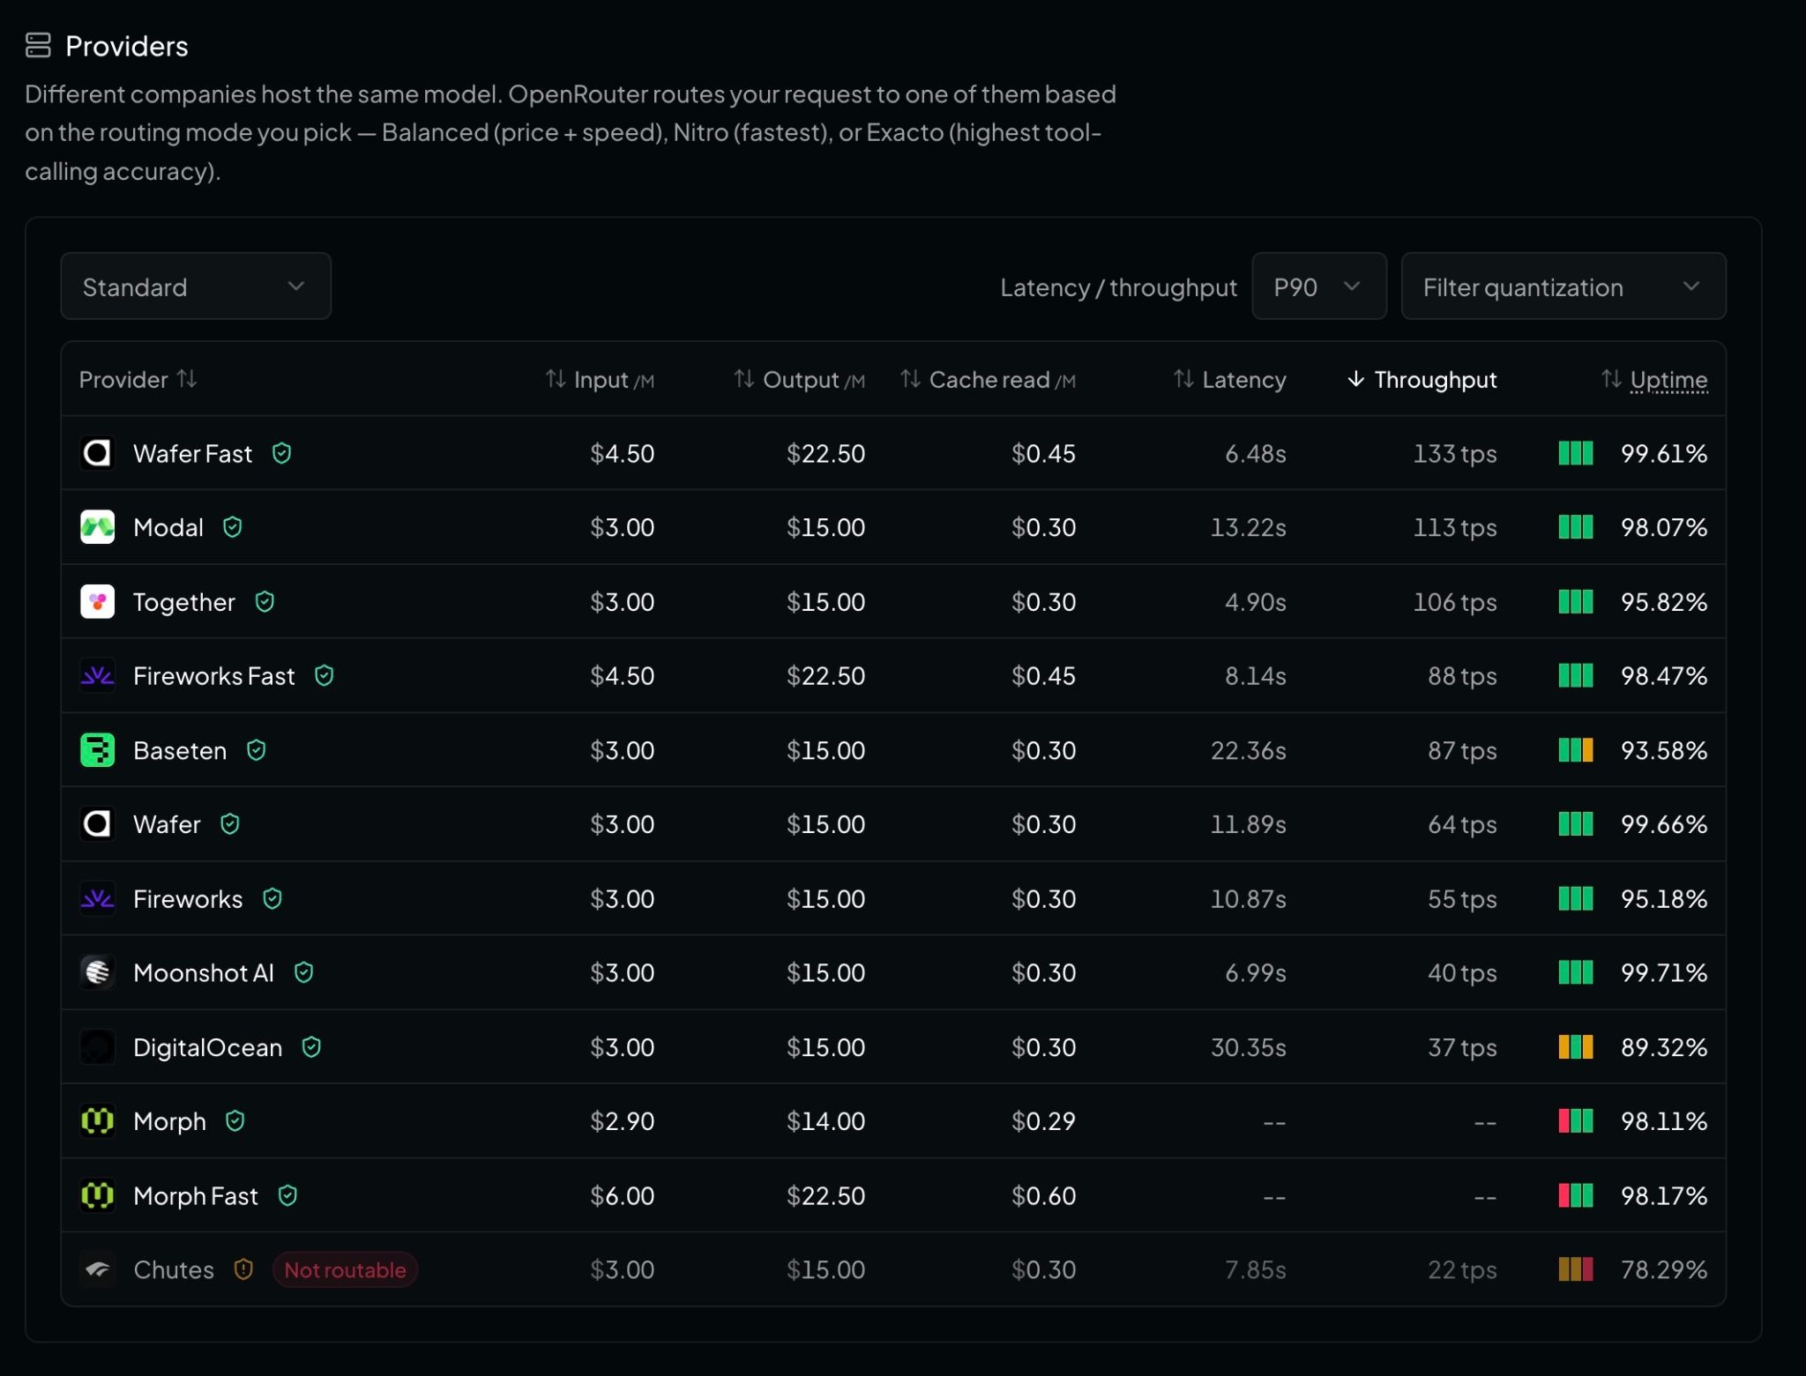Click the green shield icon beside Fireworks Fast

(324, 676)
